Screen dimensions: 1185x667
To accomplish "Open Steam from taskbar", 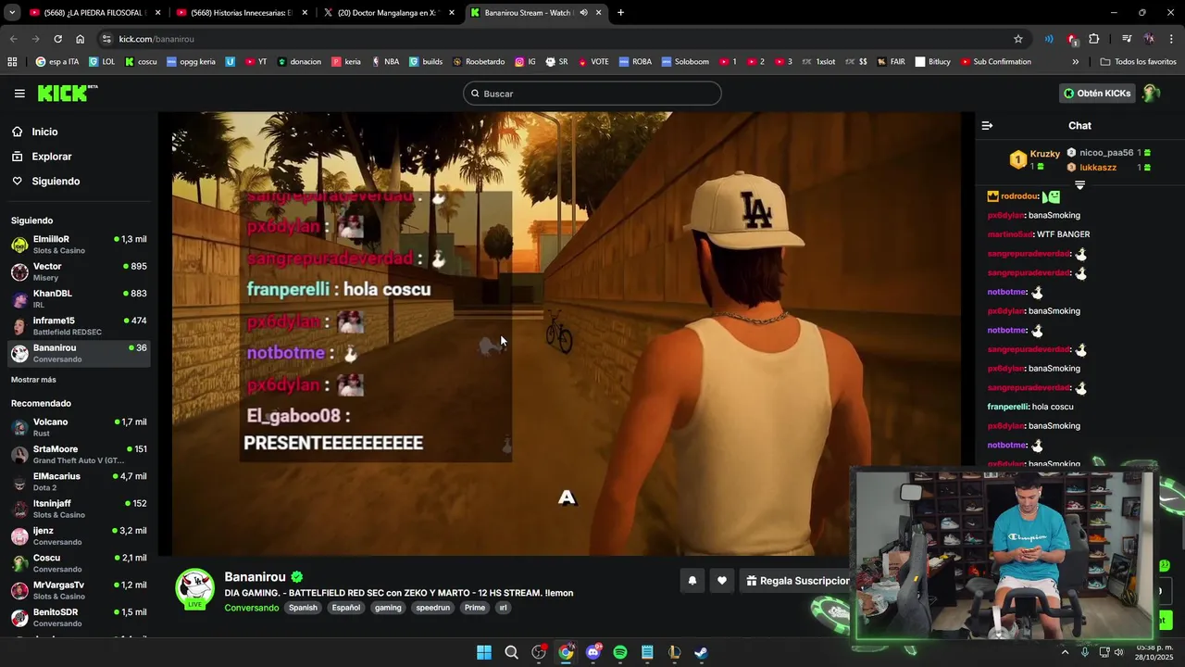I will point(701,652).
